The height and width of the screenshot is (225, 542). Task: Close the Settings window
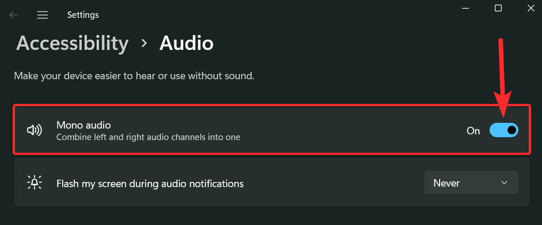530,8
